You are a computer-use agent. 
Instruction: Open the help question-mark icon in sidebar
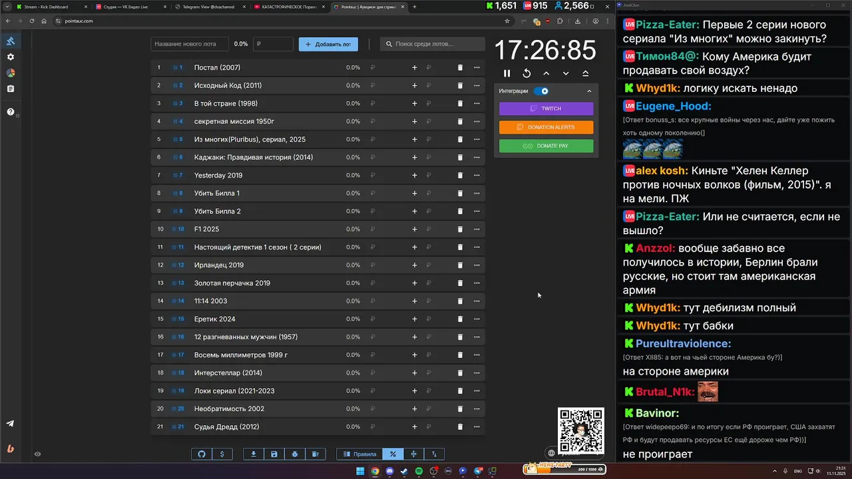(x=11, y=112)
